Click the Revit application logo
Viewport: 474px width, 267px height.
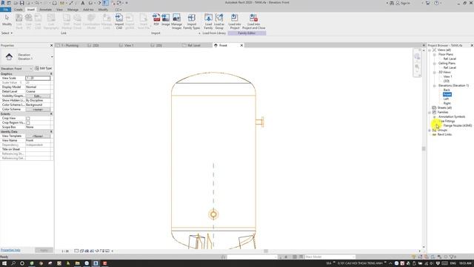click(x=3, y=3)
